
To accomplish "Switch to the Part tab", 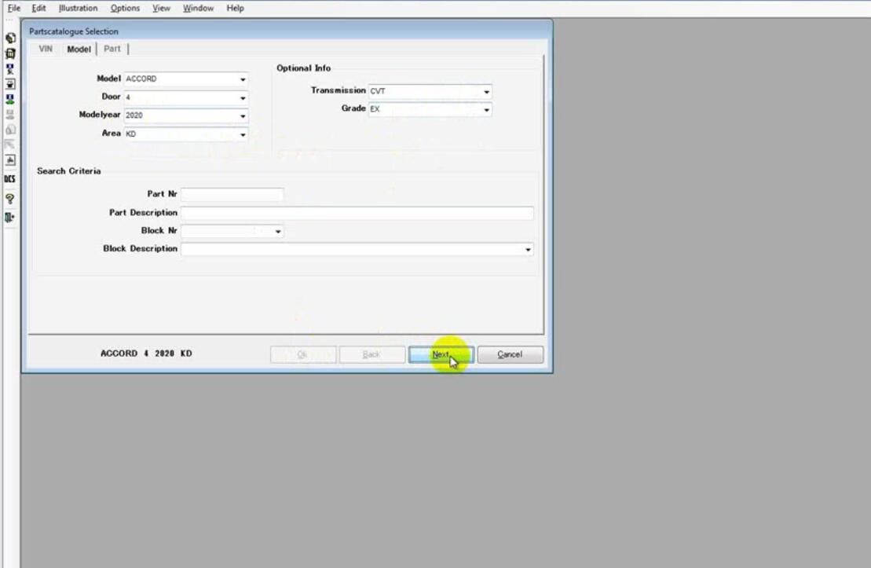I will (x=112, y=48).
